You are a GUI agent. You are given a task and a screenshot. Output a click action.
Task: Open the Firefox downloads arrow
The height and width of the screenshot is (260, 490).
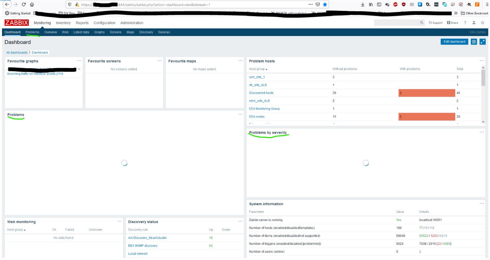[x=363, y=5]
